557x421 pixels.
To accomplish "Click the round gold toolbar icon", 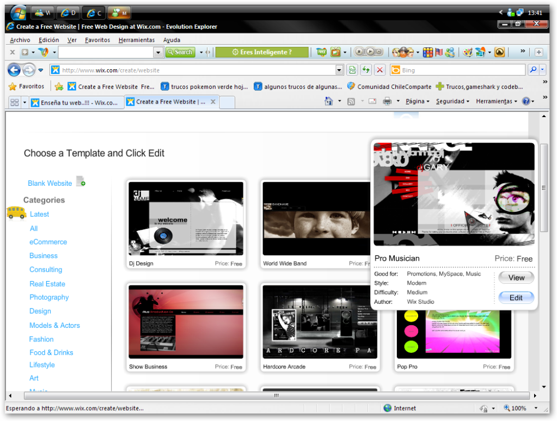I will 499,52.
